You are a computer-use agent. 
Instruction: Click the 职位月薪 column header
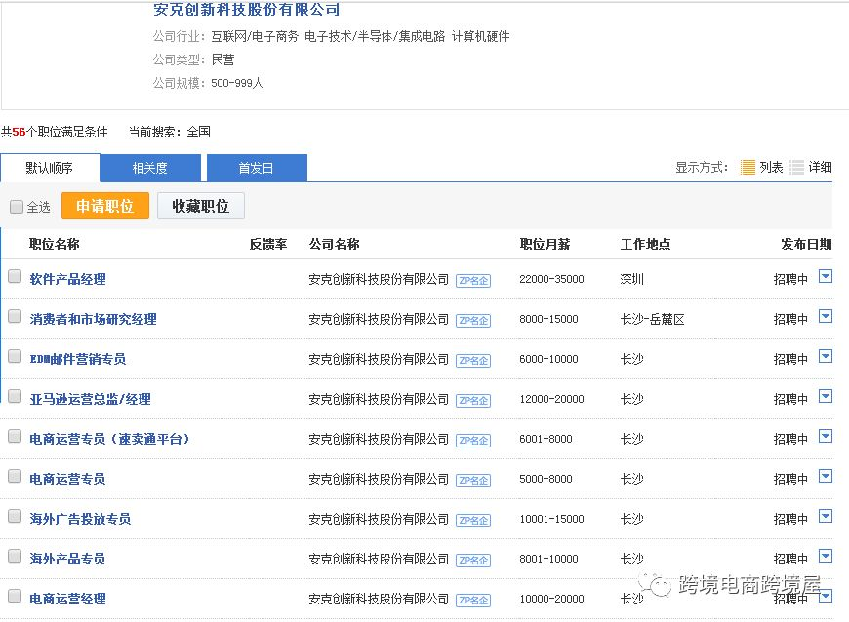pos(545,245)
